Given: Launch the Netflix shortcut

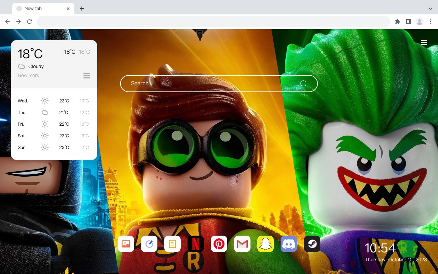Looking at the screenshot, I should click(196, 244).
